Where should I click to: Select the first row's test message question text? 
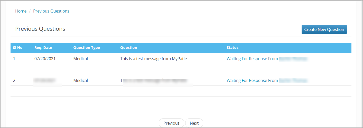153,59
